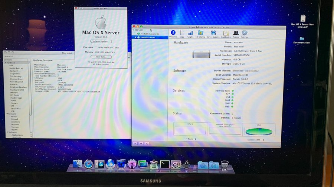This screenshot has width=334, height=187.
Task: Open the Documentation folder on desktop
Action: pyautogui.click(x=302, y=40)
